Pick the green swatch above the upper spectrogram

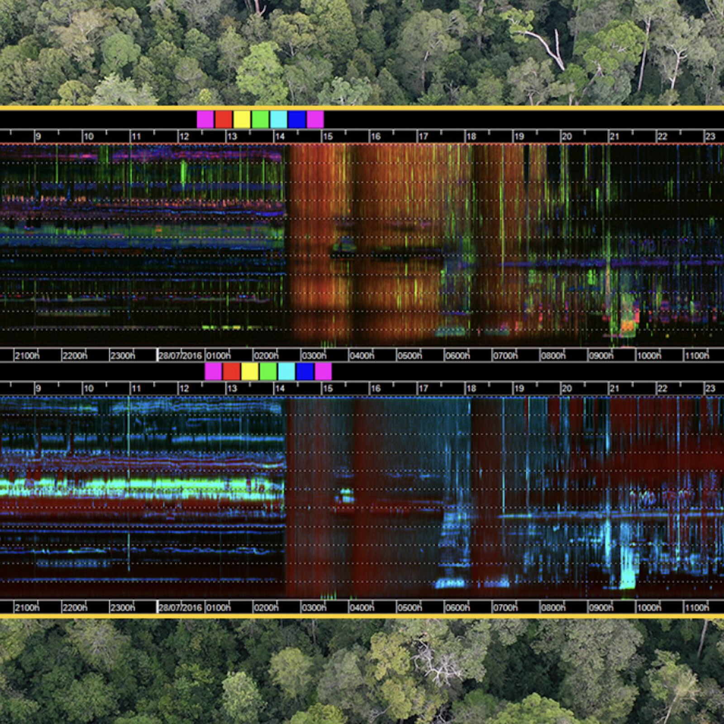click(260, 119)
